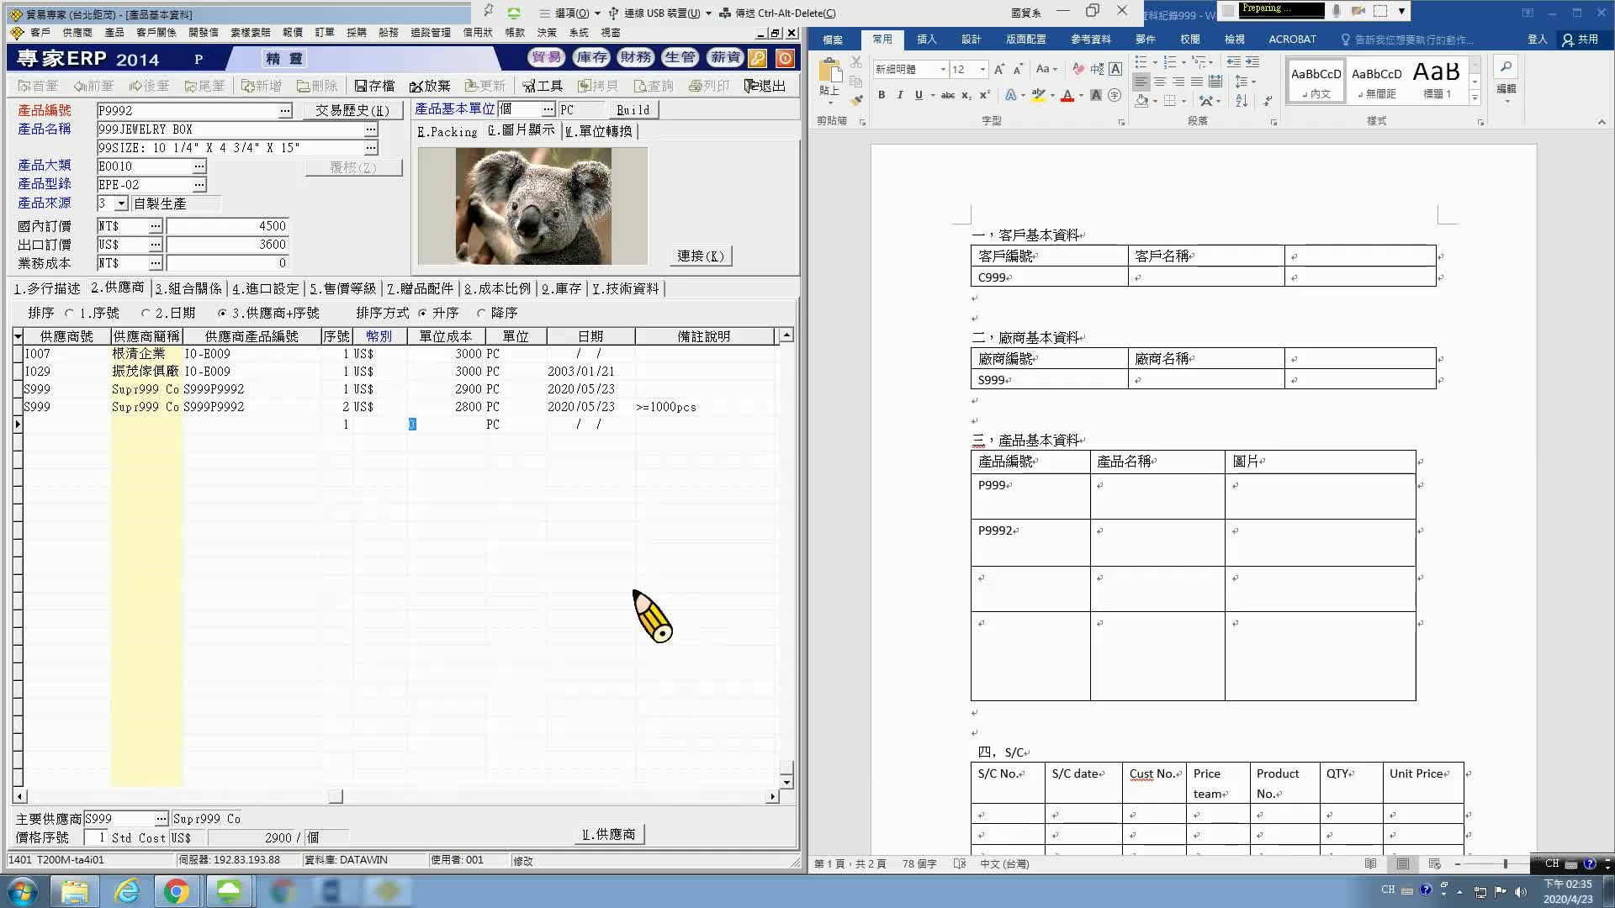Click the clear formatting eraser icon
The height and width of the screenshot is (908, 1615).
coord(1078,69)
